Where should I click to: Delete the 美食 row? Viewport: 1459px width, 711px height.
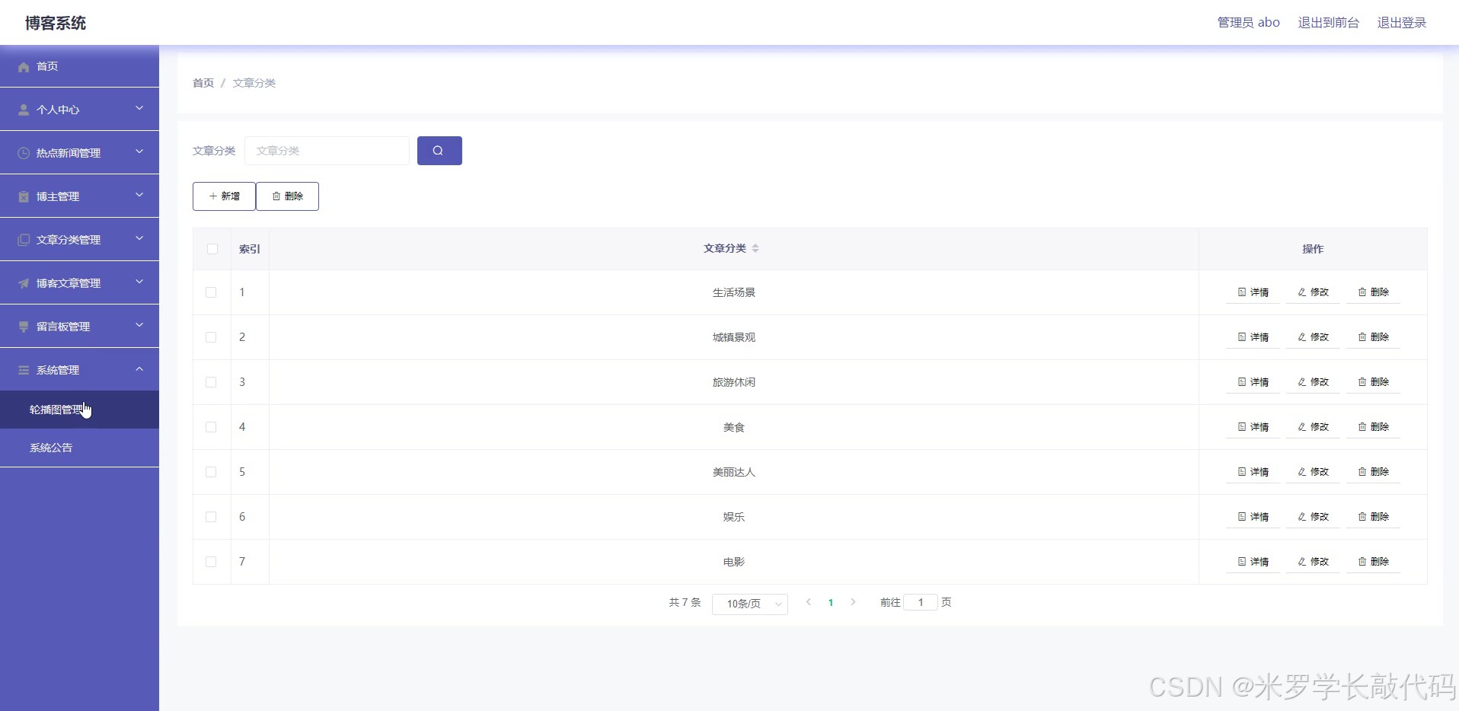1373,427
